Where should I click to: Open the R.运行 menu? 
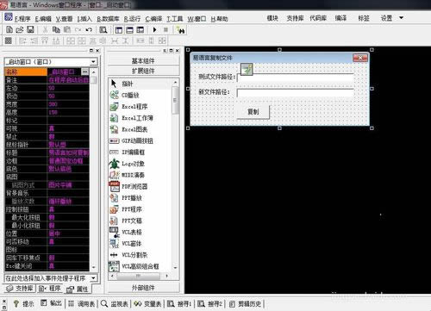tap(132, 19)
